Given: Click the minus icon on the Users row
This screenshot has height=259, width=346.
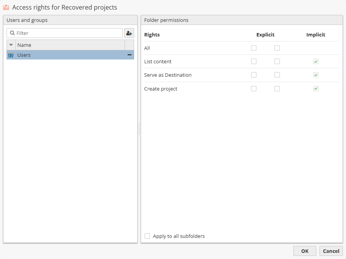Looking at the screenshot, I should pyautogui.click(x=130, y=55).
